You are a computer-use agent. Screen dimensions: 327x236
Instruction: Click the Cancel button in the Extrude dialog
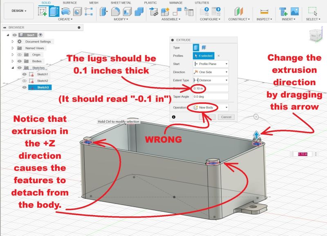(226, 117)
